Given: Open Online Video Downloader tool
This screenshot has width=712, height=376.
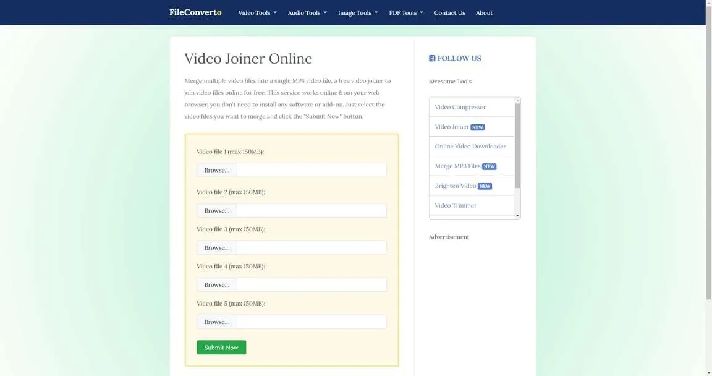Looking at the screenshot, I should (472, 146).
